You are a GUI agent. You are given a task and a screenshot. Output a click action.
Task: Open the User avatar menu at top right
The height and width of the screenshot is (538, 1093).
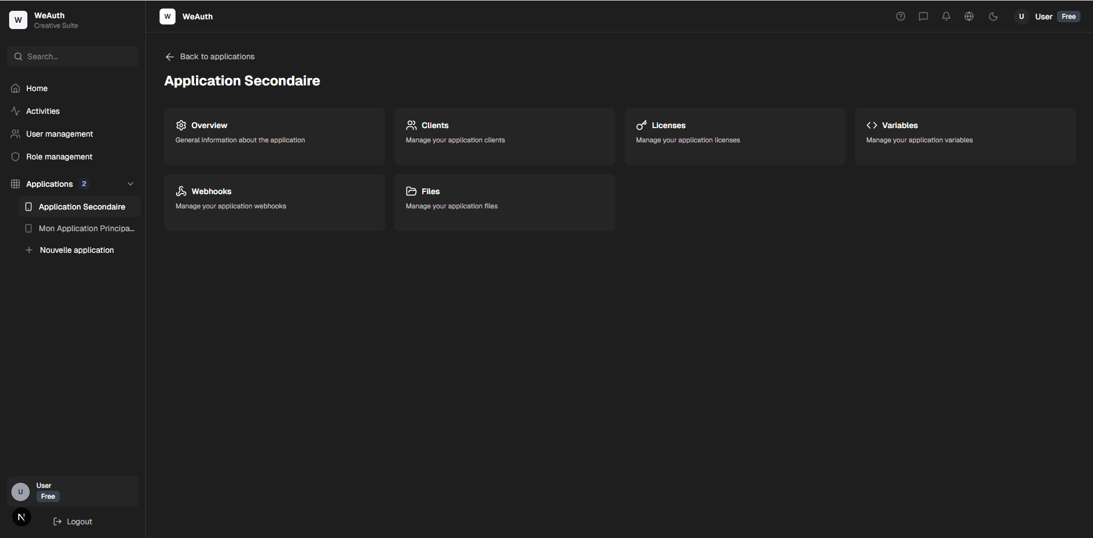tap(1022, 16)
